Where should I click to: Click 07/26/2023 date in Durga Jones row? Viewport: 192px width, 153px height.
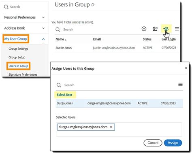tap(168, 103)
